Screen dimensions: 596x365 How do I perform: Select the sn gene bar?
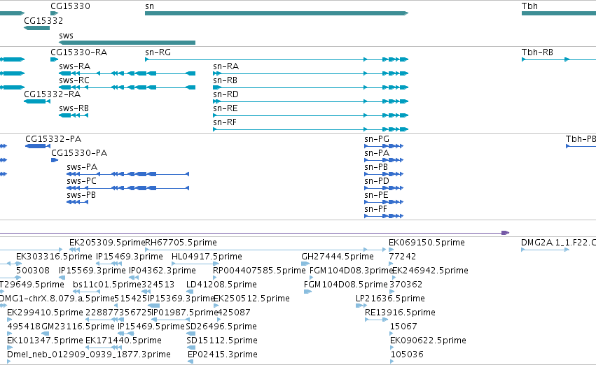coord(277,13)
